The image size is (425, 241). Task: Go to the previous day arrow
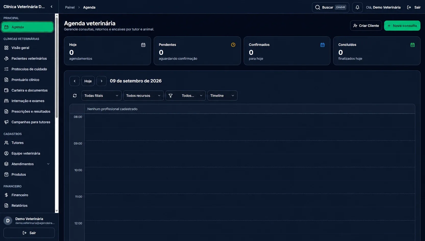[x=75, y=81]
